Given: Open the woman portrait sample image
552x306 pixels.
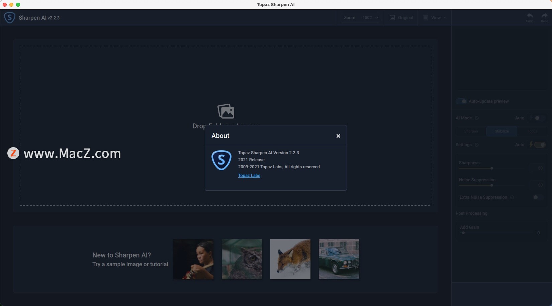Looking at the screenshot, I should 193,259.
